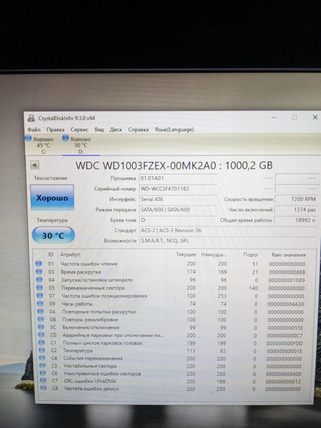Screen dimensions: 321x428
Task: Click the Стандарт field ACS-2 | ACS-3
Action: 229,231
